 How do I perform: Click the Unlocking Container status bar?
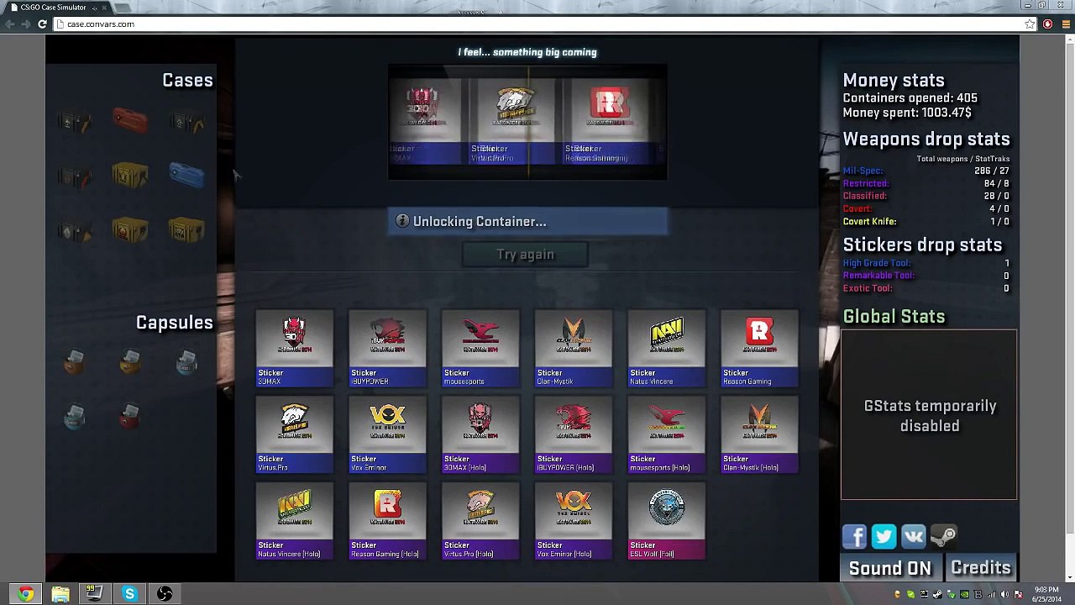pyautogui.click(x=527, y=222)
